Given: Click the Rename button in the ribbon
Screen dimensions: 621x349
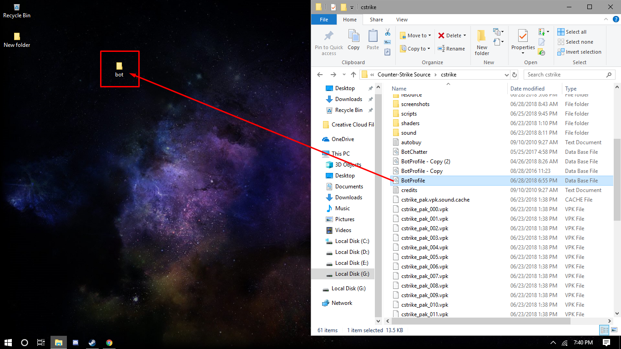Looking at the screenshot, I should (x=451, y=49).
